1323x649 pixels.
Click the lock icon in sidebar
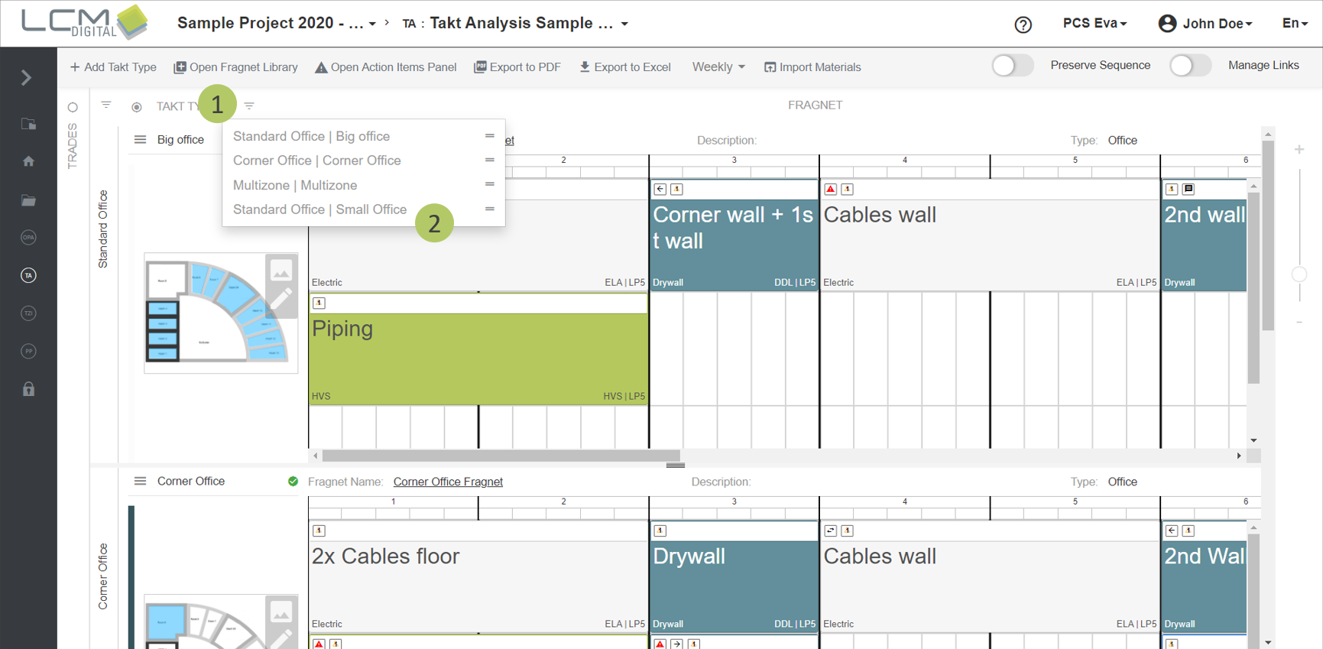point(28,389)
